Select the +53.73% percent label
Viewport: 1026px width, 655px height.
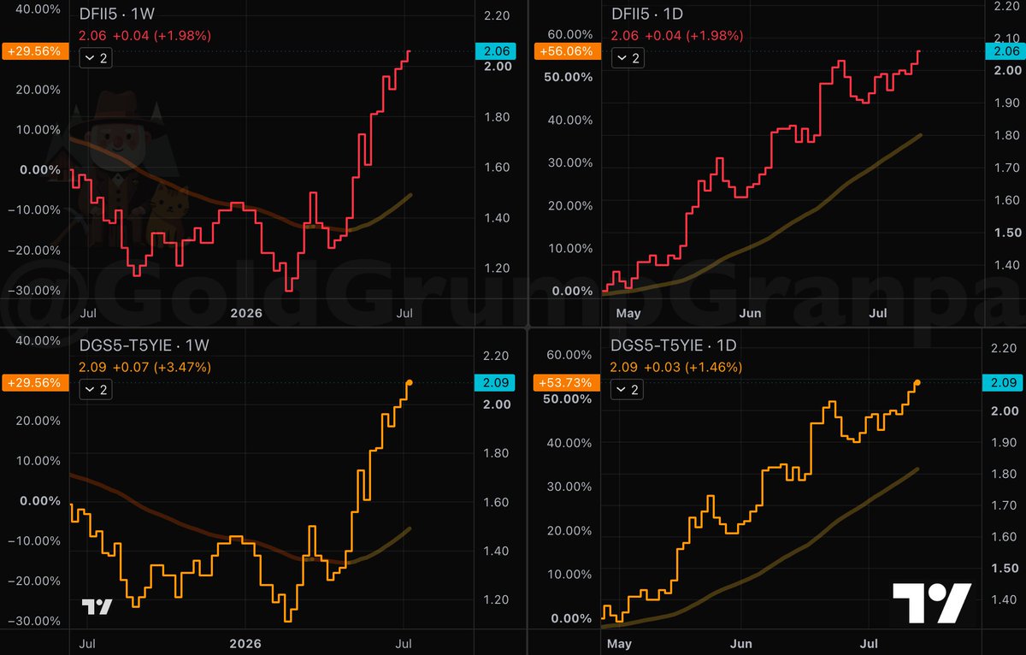click(x=567, y=382)
